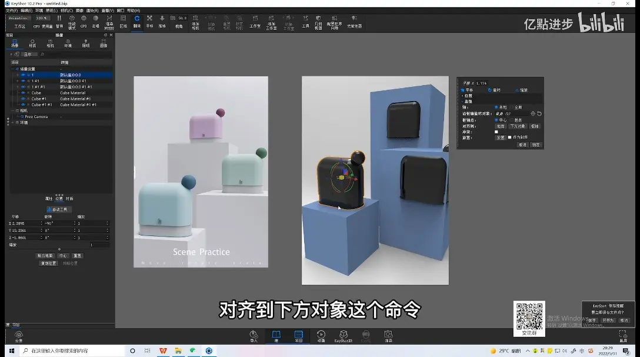The image size is (640, 357).
Task: Select the 本地 local axis radio button
Action: 496,107
